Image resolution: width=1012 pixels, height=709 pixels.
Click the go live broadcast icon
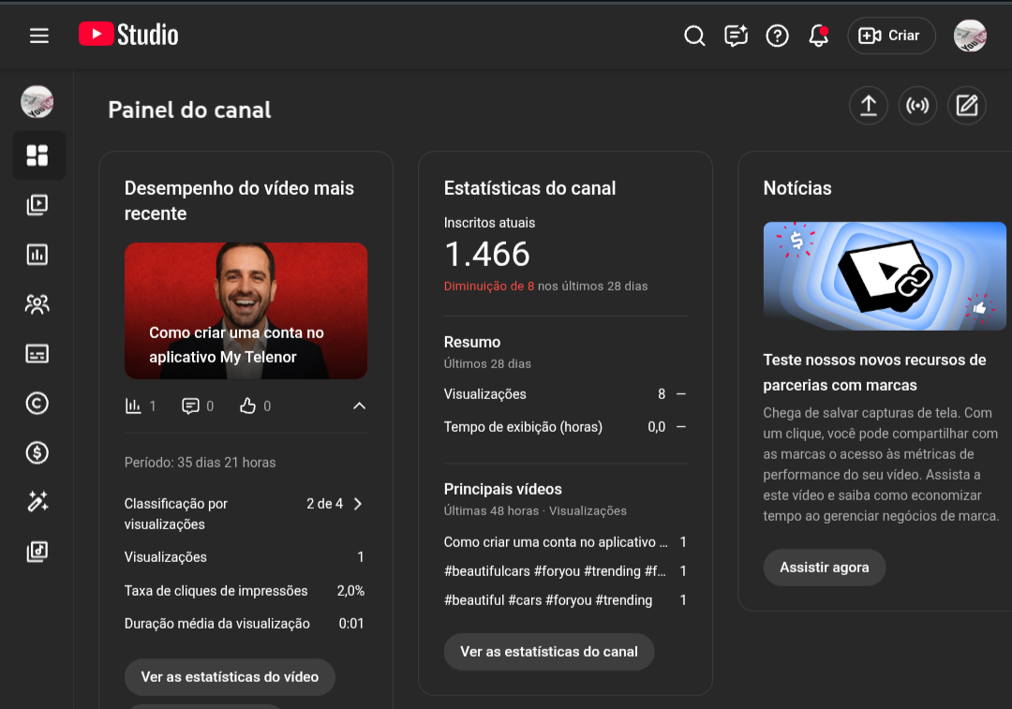917,105
